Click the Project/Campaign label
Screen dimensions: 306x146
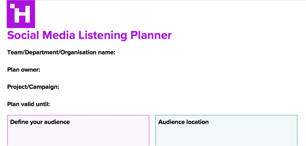click(x=33, y=87)
